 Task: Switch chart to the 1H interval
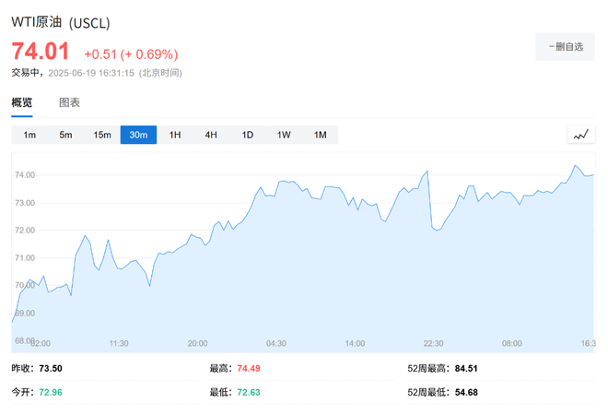pyautogui.click(x=175, y=135)
